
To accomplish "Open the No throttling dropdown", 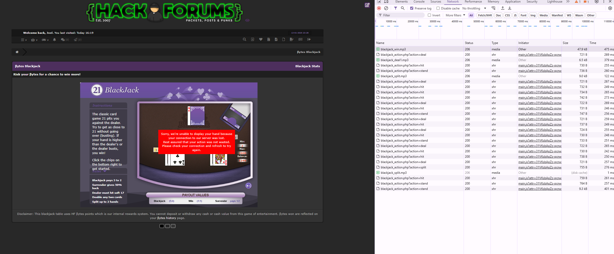I will (x=474, y=8).
